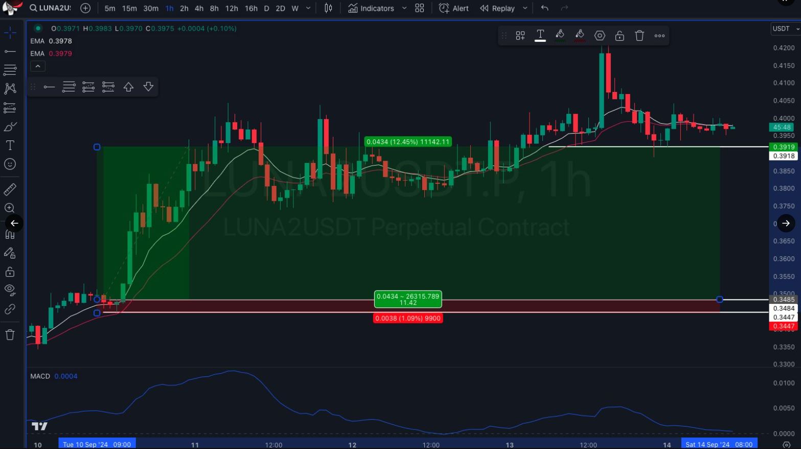Open forecasting and measurement position tools
The width and height of the screenshot is (801, 449).
click(x=10, y=108)
